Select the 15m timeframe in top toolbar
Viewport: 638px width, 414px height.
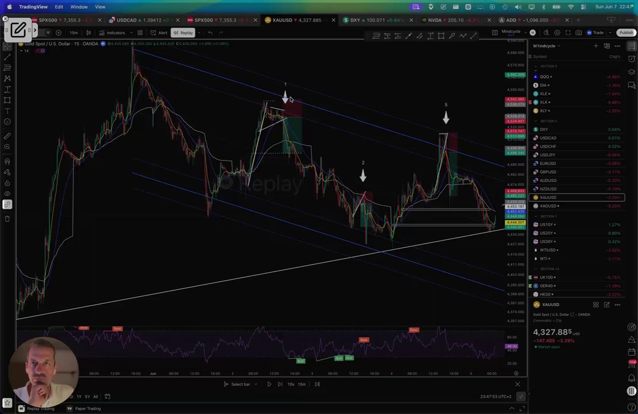coord(74,33)
